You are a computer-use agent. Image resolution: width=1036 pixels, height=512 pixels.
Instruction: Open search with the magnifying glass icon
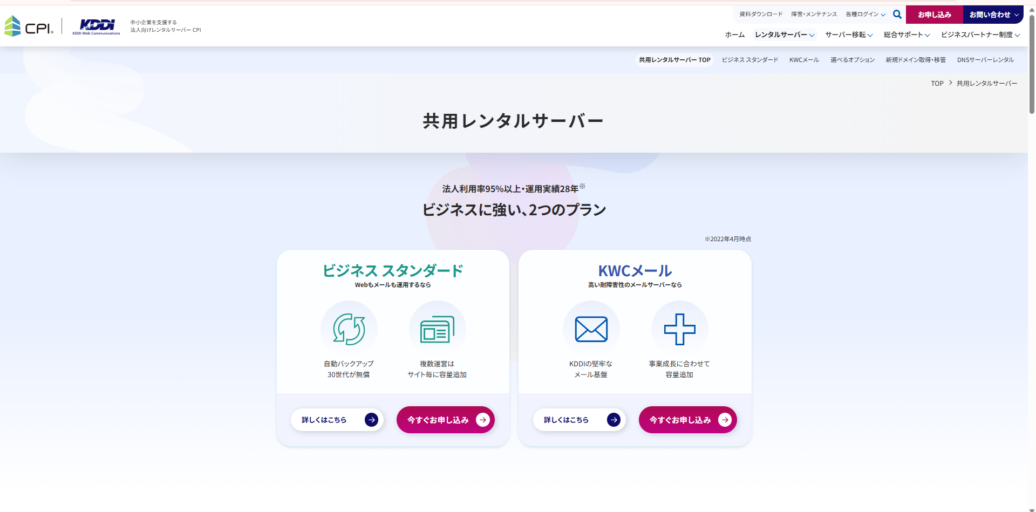click(x=897, y=15)
